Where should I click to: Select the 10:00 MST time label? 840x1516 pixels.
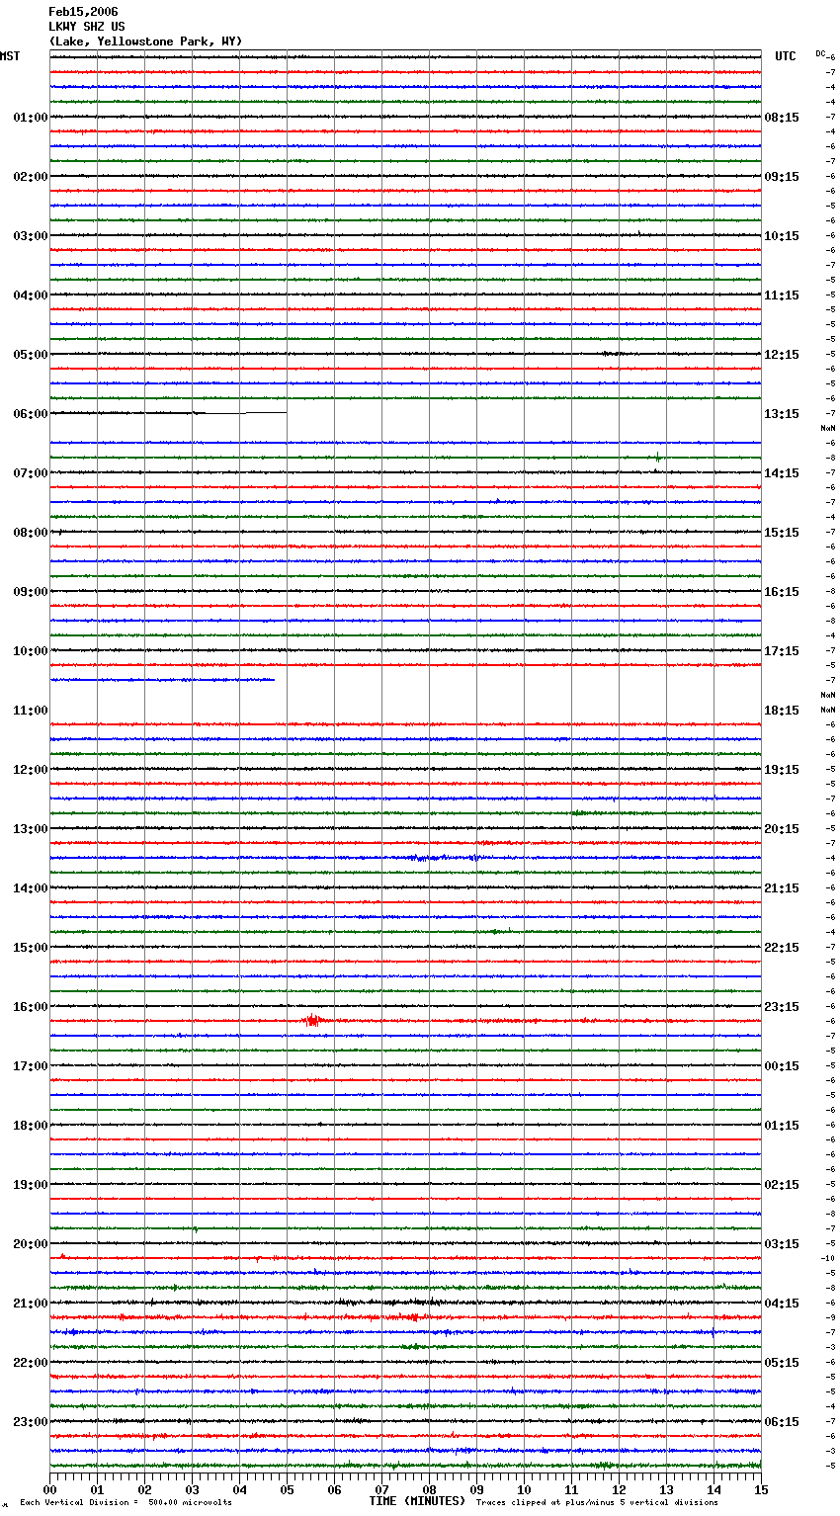pos(31,651)
